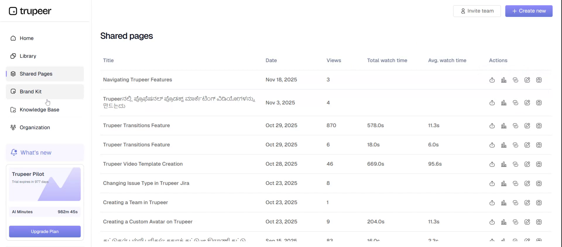This screenshot has height=247, width=562.
Task: Click the Upgrade Plan button
Action: coord(45,232)
